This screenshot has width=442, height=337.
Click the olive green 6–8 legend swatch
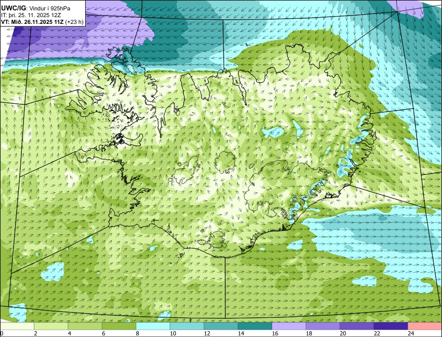tap(119, 326)
